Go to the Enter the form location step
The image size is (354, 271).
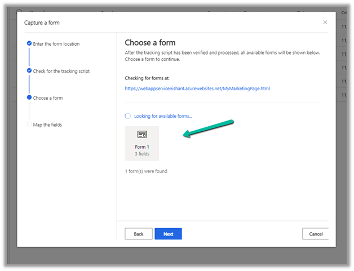coord(56,44)
